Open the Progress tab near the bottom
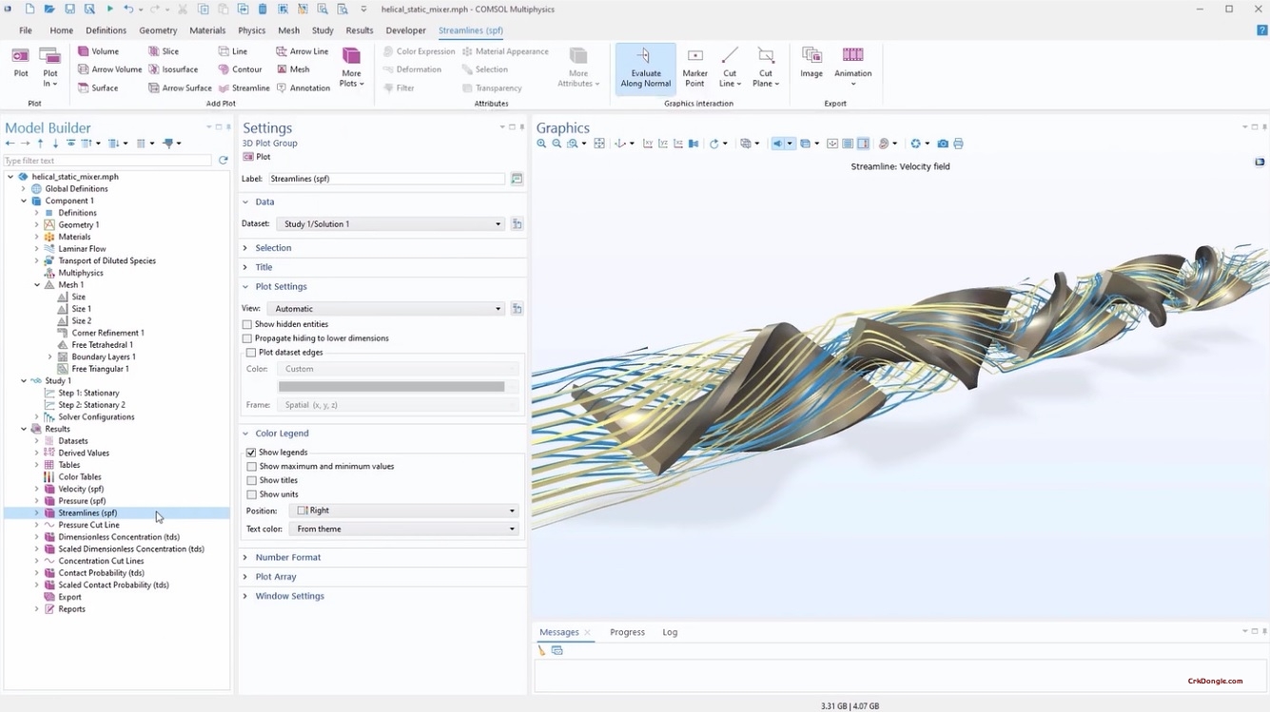This screenshot has width=1270, height=712. tap(627, 631)
